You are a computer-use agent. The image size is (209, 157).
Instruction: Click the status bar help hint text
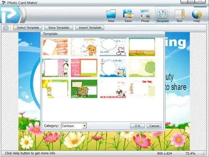click(30, 153)
